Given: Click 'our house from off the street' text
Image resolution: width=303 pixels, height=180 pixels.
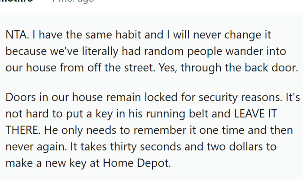Looking at the screenshot, I should [81, 68].
